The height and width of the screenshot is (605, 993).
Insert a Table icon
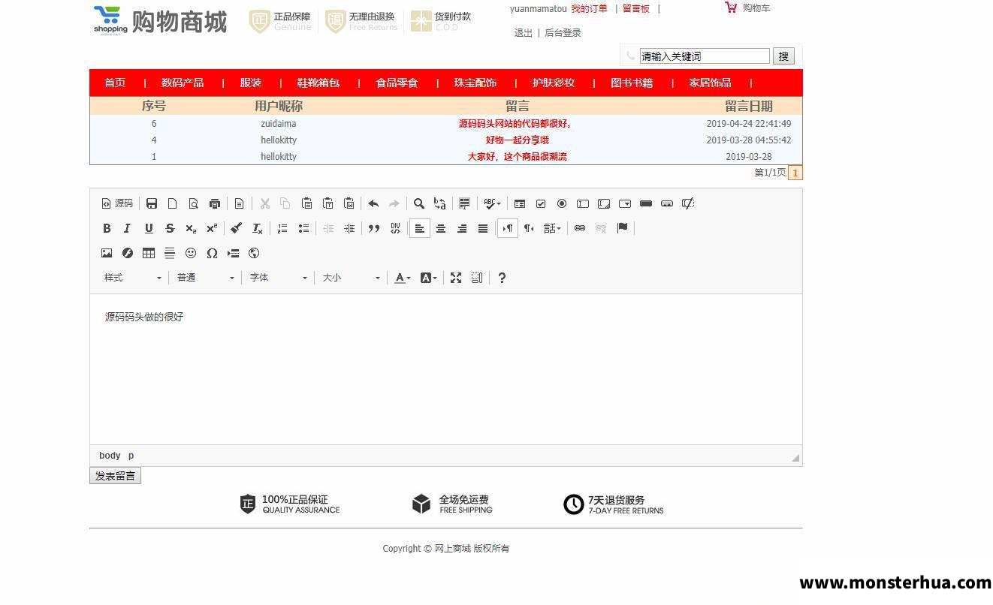149,253
